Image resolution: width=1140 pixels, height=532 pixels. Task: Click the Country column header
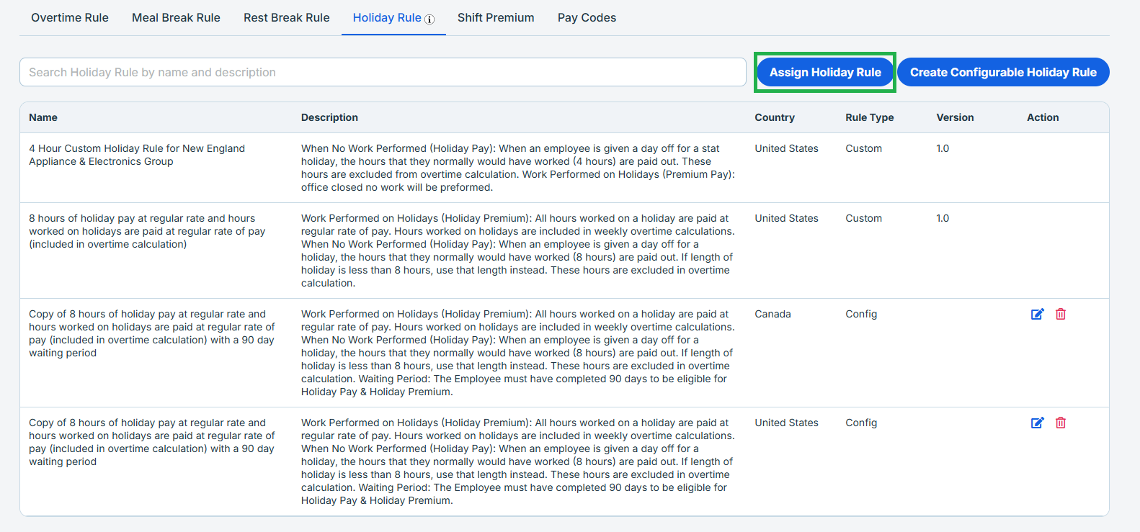(775, 117)
